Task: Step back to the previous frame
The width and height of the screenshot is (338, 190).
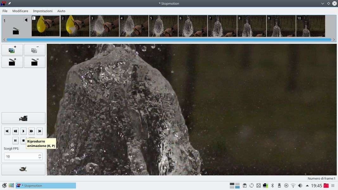Action: (15, 131)
